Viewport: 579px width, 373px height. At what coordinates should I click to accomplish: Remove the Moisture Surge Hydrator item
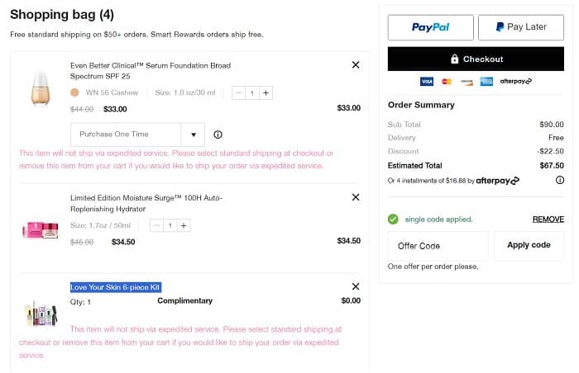(356, 197)
